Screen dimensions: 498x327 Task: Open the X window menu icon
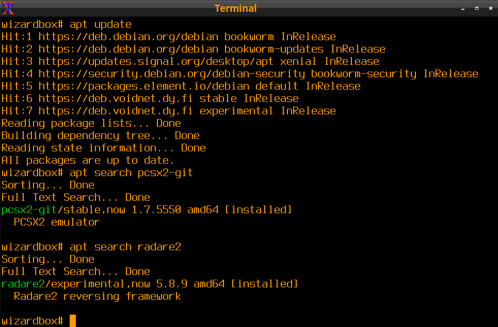[8, 8]
